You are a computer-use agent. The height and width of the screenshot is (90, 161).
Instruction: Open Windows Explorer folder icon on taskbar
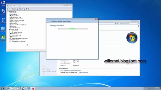(13, 88)
